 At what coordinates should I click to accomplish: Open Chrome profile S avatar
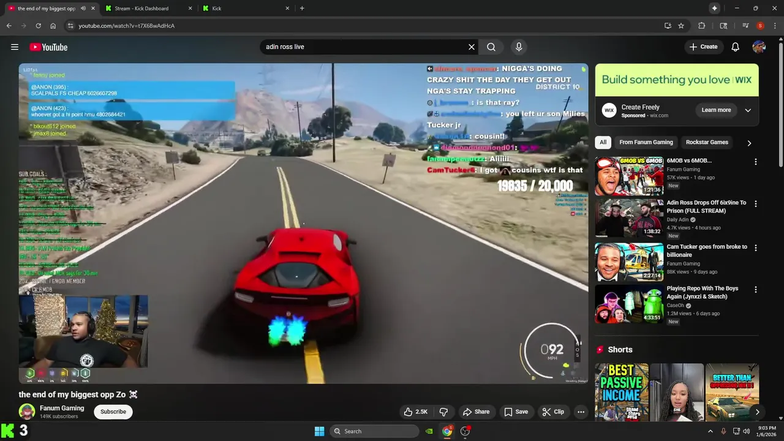[760, 26]
